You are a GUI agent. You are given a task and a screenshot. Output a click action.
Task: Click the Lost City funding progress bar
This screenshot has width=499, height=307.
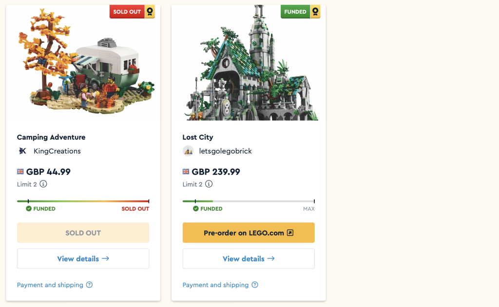click(249, 201)
